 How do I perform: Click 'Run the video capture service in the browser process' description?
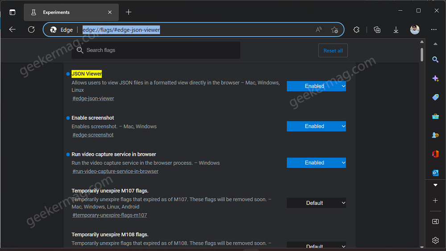146,163
